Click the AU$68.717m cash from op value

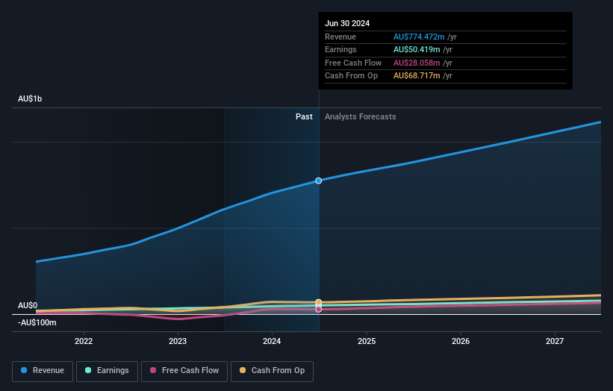point(417,76)
